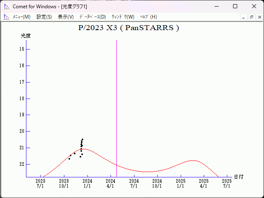Maximize the Comet for Windows main window

tap(235, 6)
